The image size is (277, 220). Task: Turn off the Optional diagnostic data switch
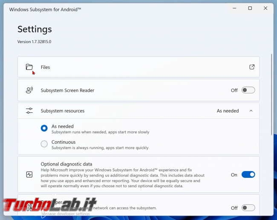click(x=248, y=174)
